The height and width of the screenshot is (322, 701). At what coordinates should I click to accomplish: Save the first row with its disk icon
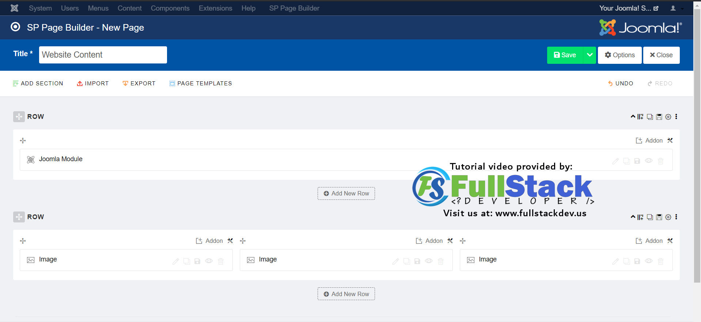(659, 117)
